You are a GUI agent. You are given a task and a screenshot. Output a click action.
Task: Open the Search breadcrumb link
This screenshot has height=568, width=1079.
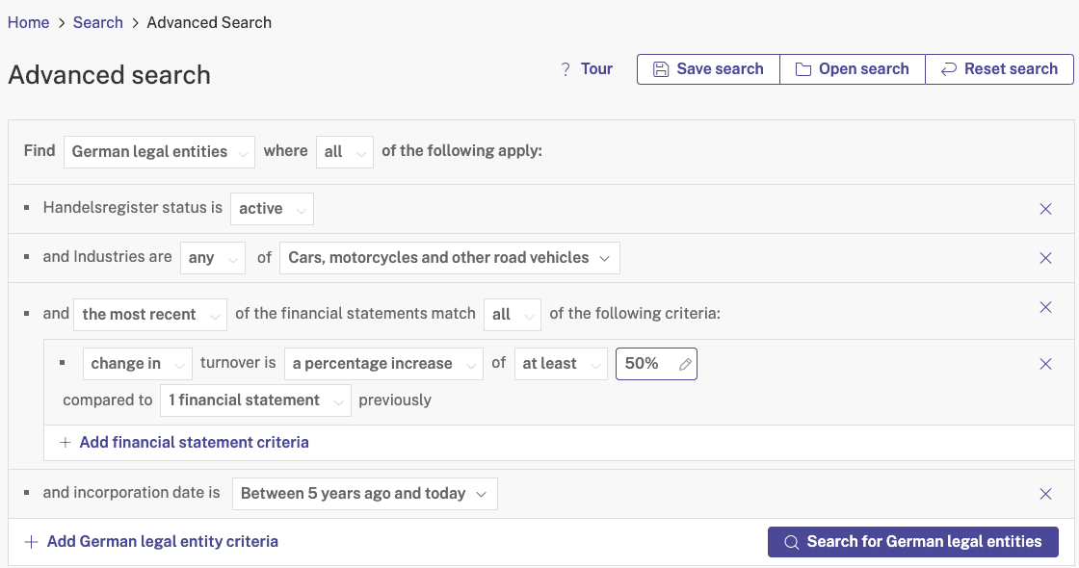[x=97, y=23]
